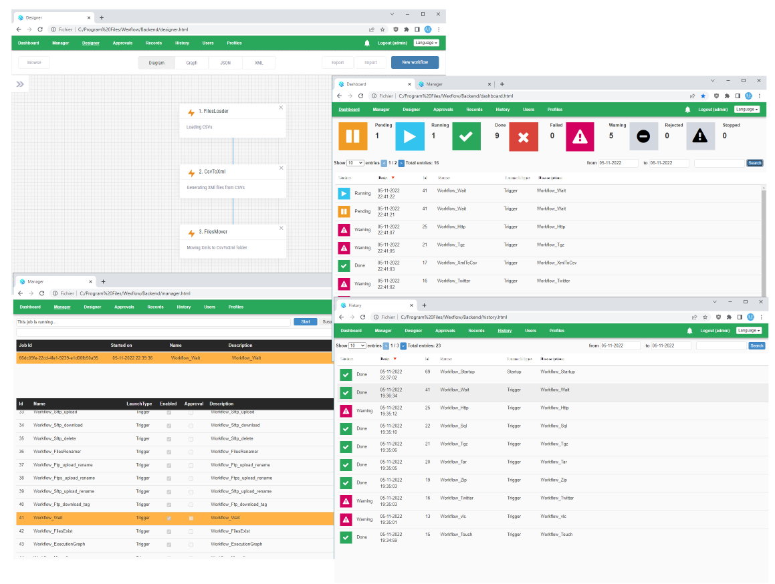Click the orange Pending pause status icon
Image resolution: width=775 pixels, height=584 pixels.
[x=353, y=136]
